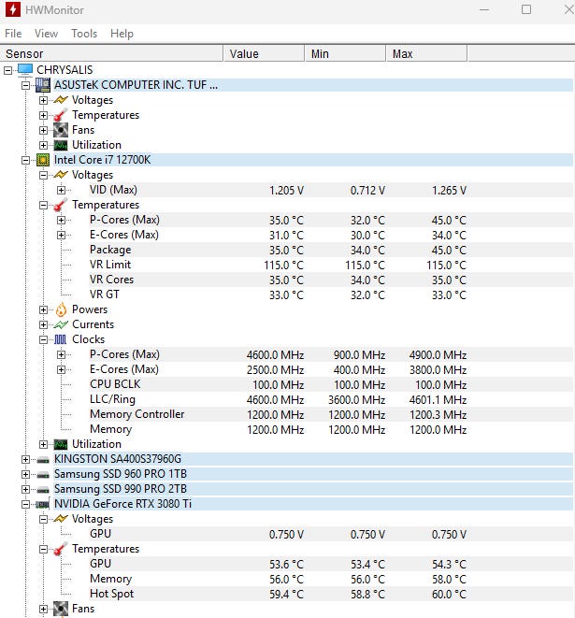Click the motherboard Fans icon
575x618 pixels.
[61, 130]
